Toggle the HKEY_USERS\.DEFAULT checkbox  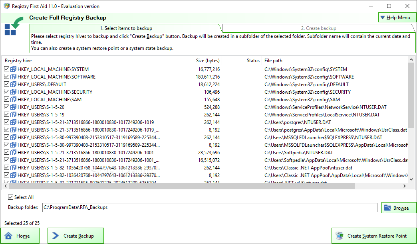(7, 84)
